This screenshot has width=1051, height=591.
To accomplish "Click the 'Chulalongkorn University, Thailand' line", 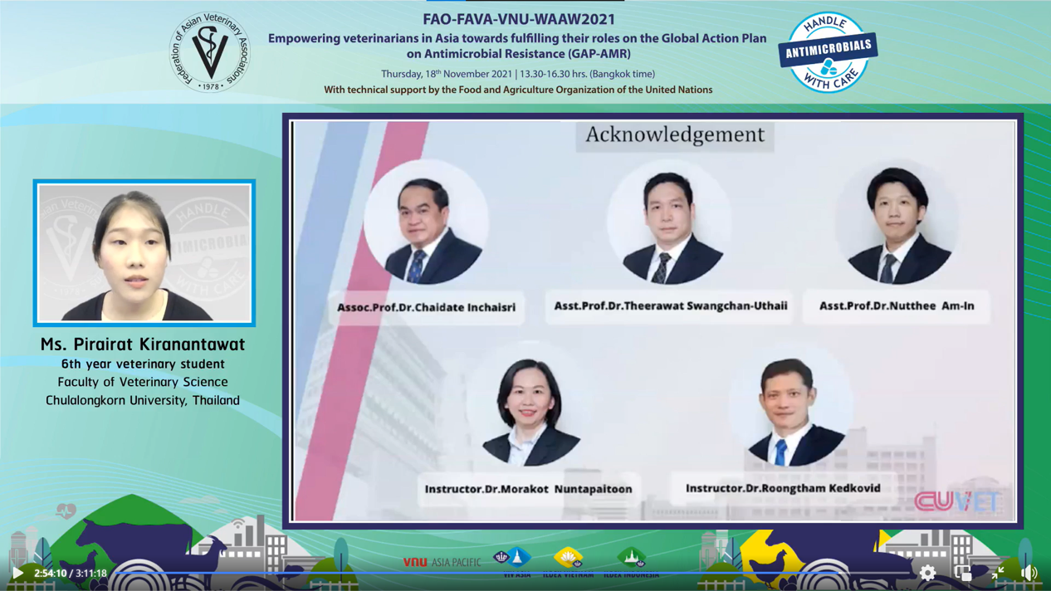I will point(143,400).
